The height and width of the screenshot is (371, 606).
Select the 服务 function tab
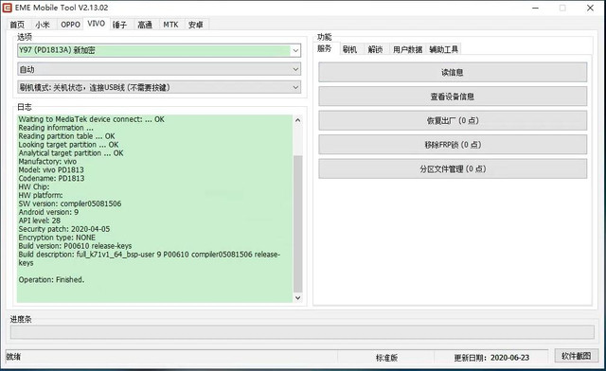click(x=325, y=48)
